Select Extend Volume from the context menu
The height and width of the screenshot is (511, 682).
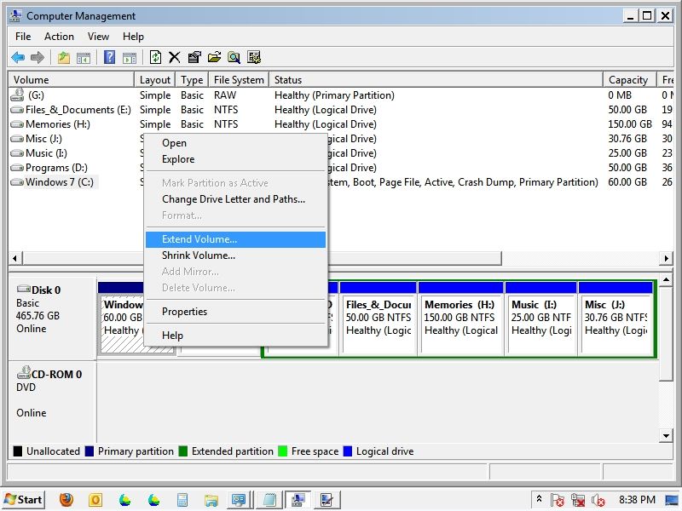pos(199,239)
